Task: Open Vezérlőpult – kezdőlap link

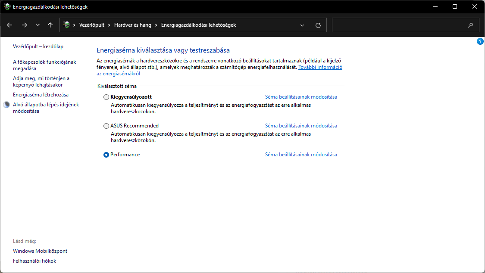Action: tap(38, 47)
